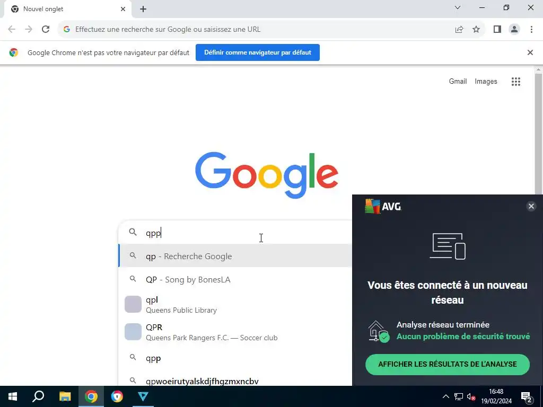The width and height of the screenshot is (543, 407).
Task: Click the qpl suggestion thumbnail
Action: [x=133, y=304]
